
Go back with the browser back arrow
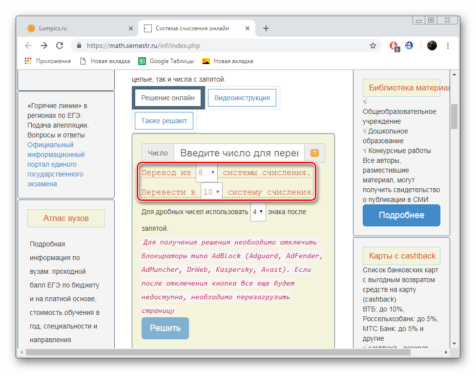point(28,45)
